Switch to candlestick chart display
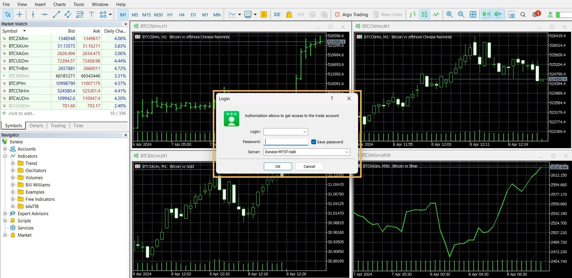Screen dimensions: 572x278 (424, 14)
